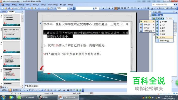This screenshot has height=100, width=178.
Task: Toggle Align Right alignment
Action: click(x=122, y=8)
